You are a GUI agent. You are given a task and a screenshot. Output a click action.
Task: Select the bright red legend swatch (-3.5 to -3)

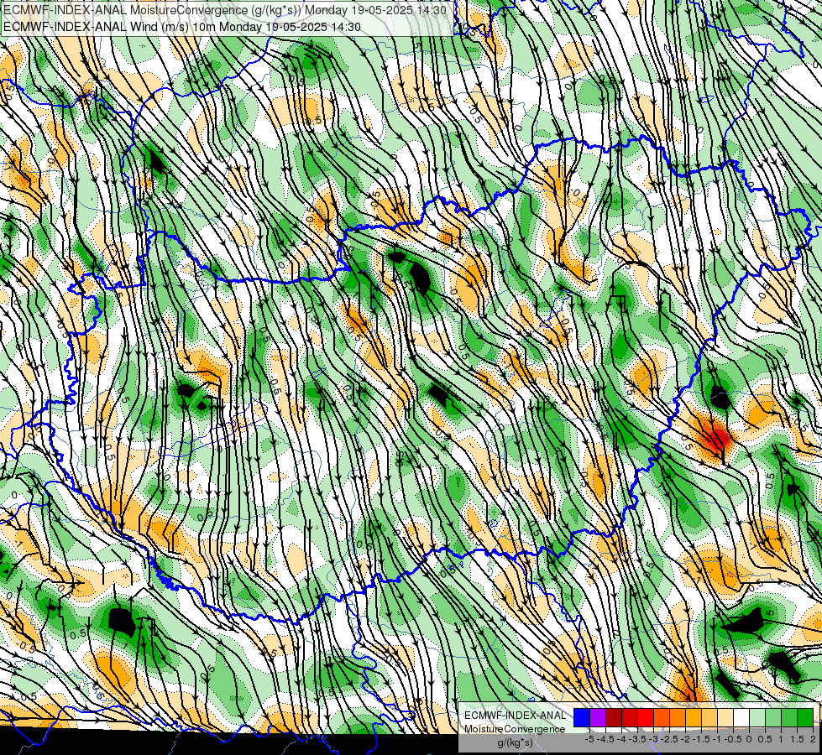point(646,718)
